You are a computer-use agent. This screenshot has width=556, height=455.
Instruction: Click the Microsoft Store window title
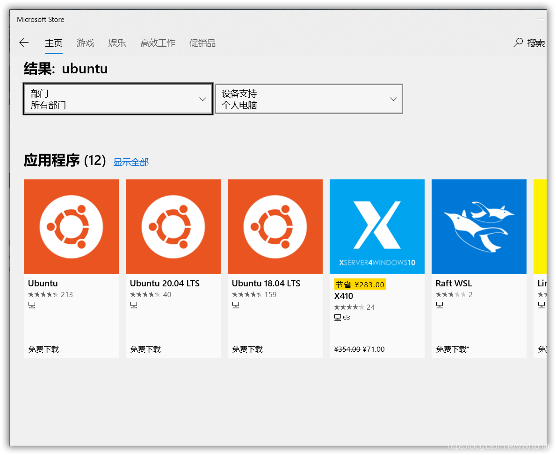click(x=40, y=20)
